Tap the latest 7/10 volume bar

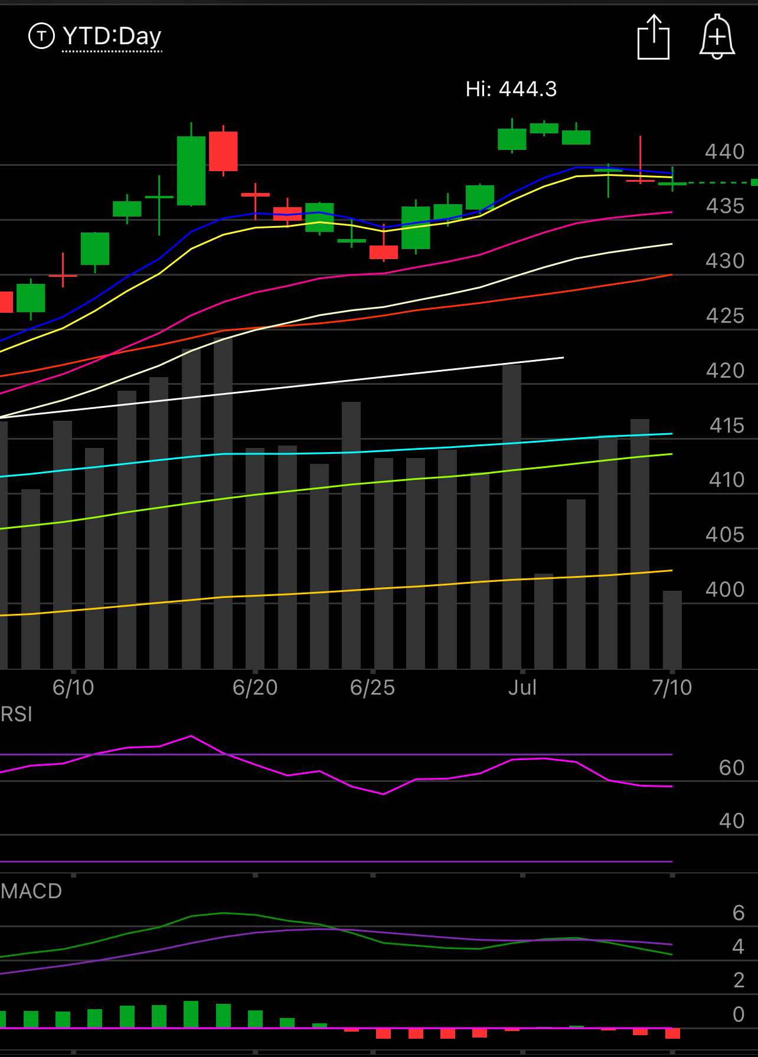(672, 630)
